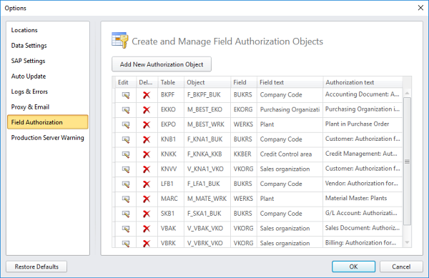Edit the VBAK sales document row
This screenshot has height=278, width=429.
[x=126, y=229]
